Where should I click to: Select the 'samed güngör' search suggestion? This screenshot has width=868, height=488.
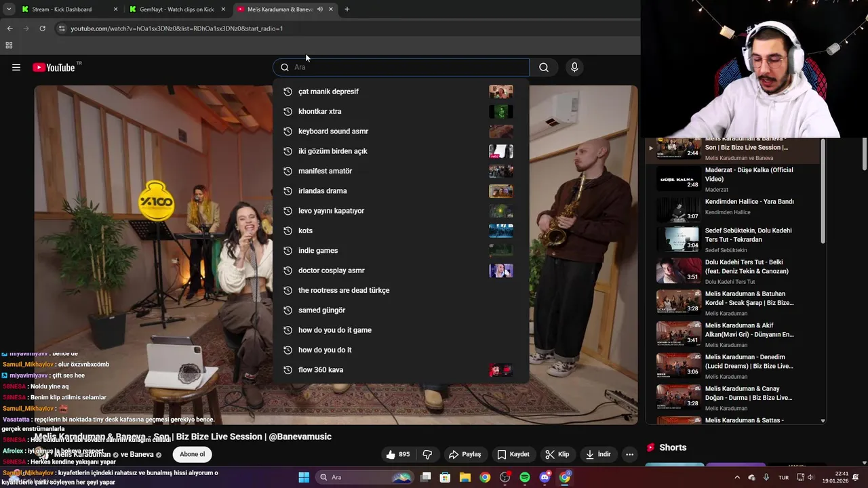pyautogui.click(x=401, y=310)
